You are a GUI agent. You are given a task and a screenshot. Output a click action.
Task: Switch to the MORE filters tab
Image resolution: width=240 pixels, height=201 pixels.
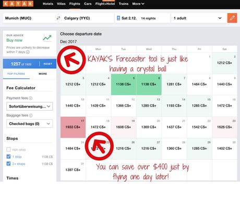43,74
